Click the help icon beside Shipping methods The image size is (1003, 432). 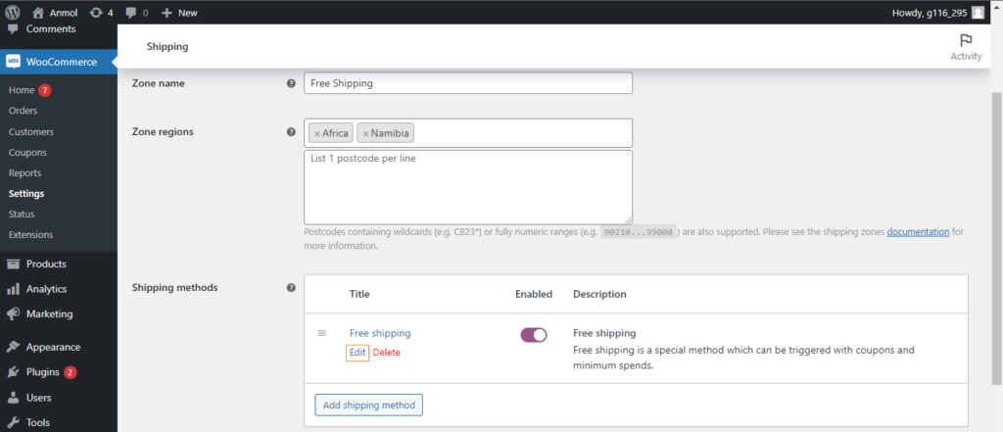(x=291, y=288)
